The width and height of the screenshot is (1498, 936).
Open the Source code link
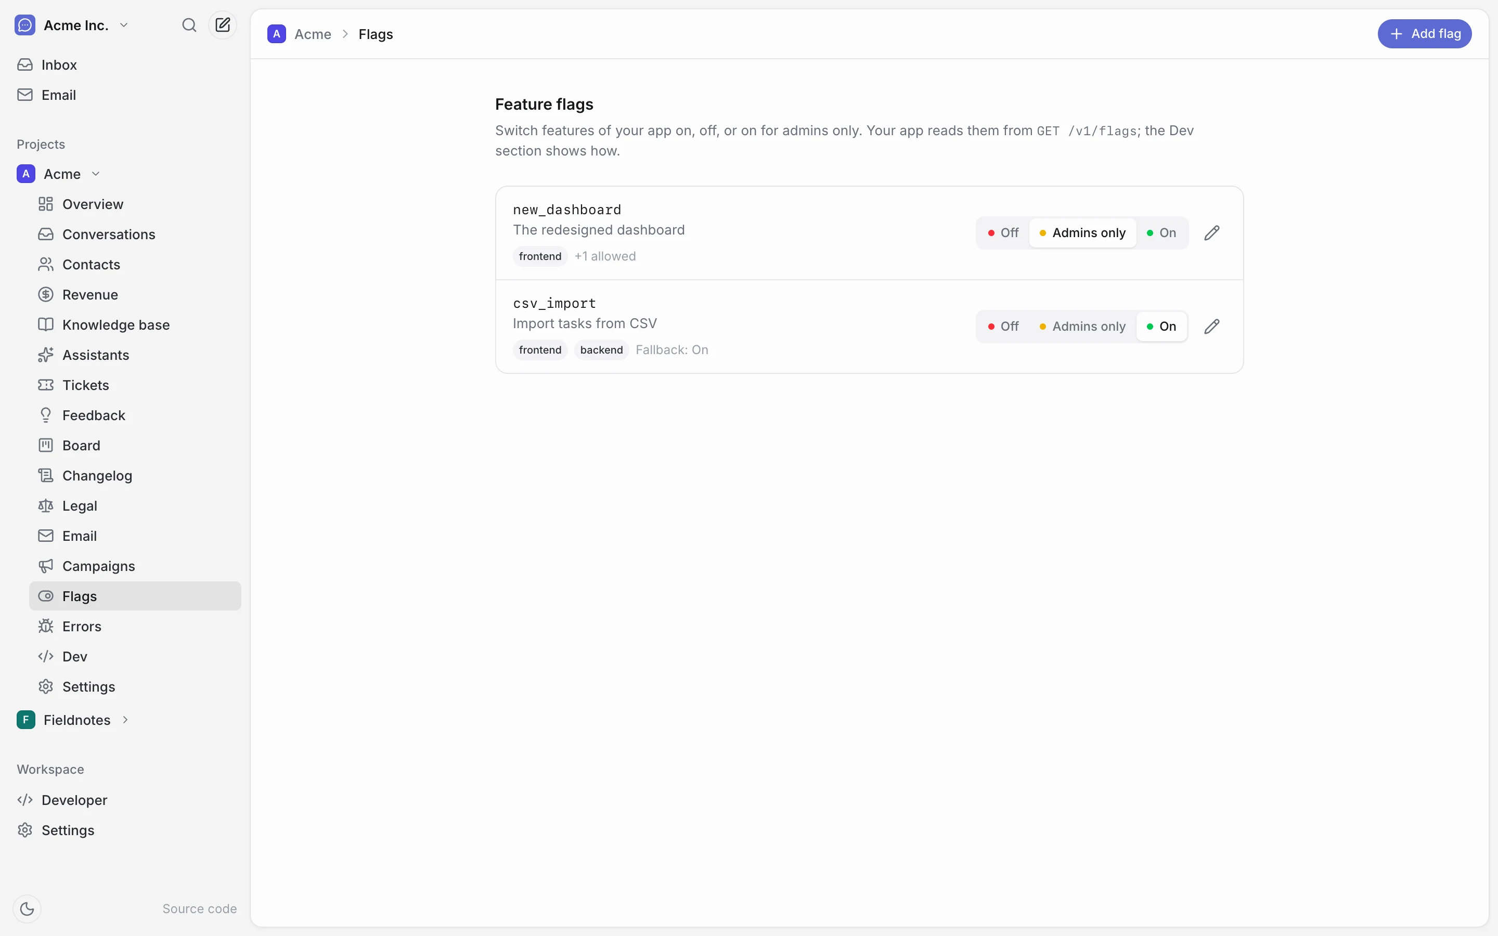point(199,908)
